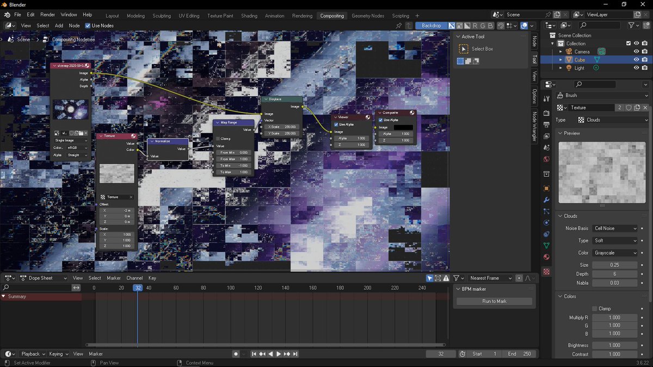Open the Nearest Frame dropdown in the Dope Sheet

tap(490, 278)
